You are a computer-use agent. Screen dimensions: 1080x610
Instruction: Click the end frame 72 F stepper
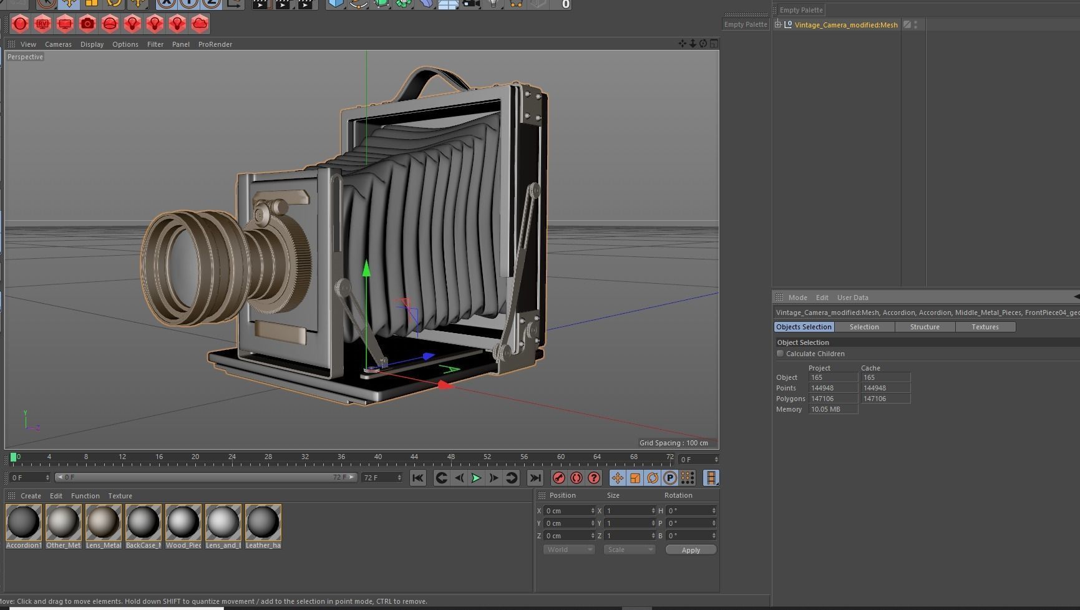[x=399, y=478]
